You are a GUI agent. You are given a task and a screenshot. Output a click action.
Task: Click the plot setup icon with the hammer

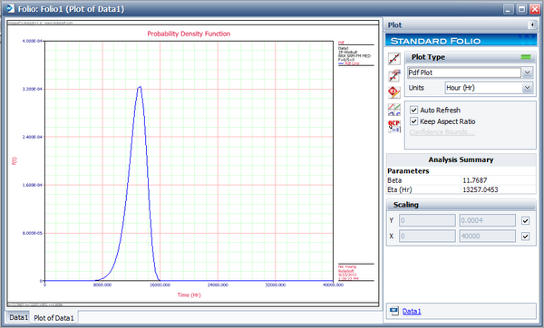coord(393,75)
